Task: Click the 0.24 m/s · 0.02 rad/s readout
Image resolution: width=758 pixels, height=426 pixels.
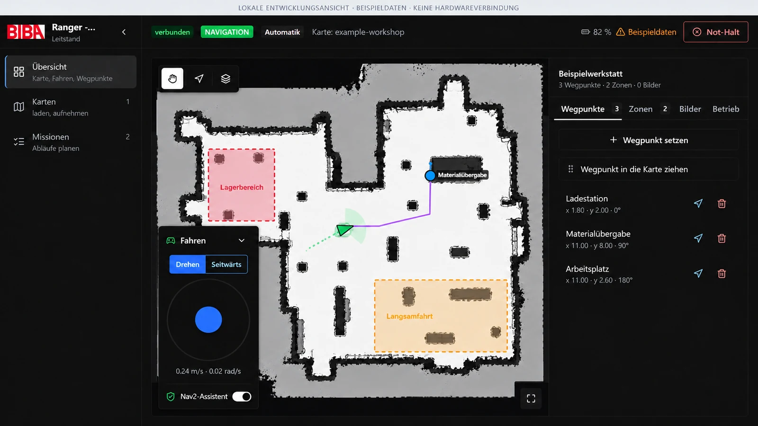Action: coord(208,371)
